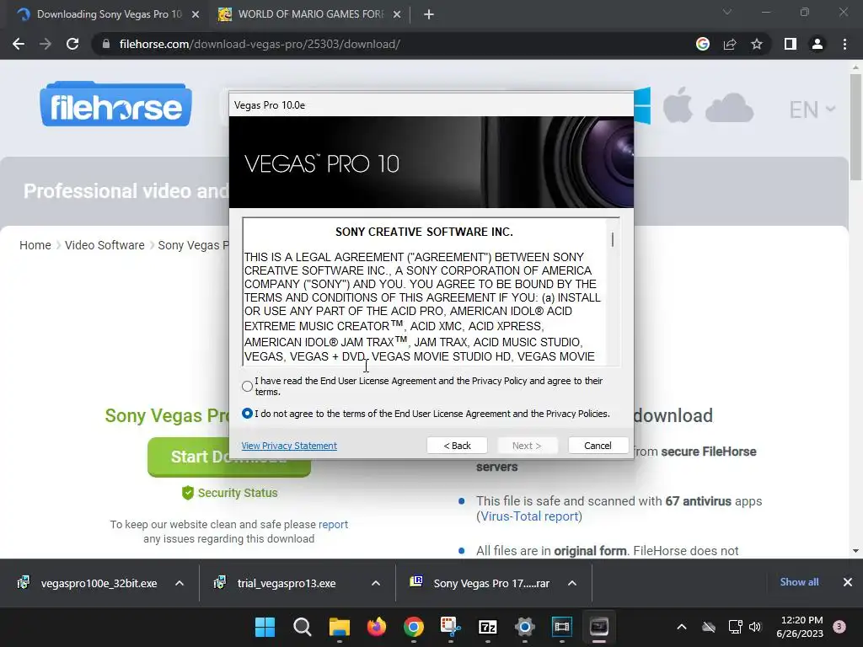The image size is (863, 647).
Task: Switch to the Downloading Sony Vegas Pro tab
Action: [x=109, y=14]
